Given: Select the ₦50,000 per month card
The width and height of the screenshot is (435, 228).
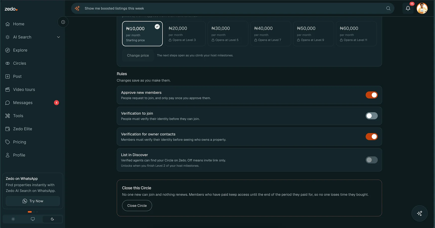Looking at the screenshot, I should 313,34.
